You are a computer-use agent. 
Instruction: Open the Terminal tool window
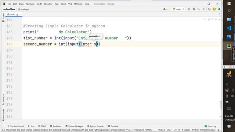[x=113, y=126]
